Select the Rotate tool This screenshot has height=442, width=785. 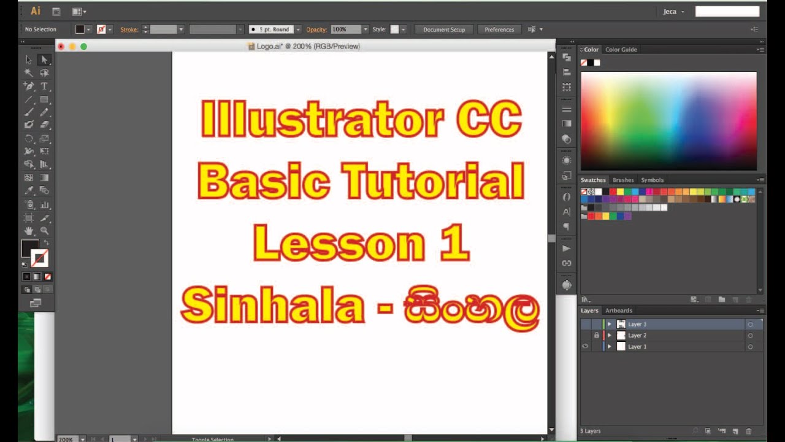click(x=28, y=139)
